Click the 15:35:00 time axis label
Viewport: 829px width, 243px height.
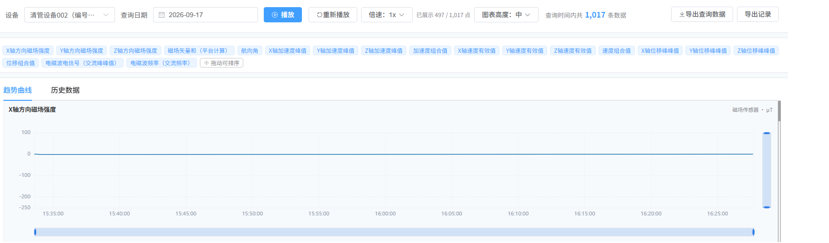(x=53, y=214)
